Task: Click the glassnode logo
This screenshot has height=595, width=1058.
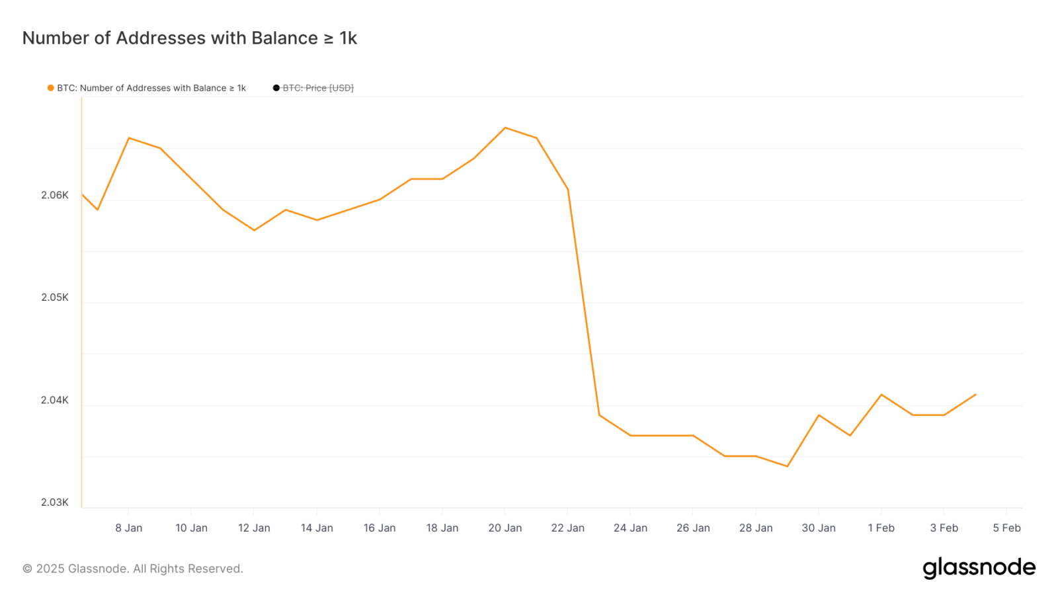Action: pos(979,568)
